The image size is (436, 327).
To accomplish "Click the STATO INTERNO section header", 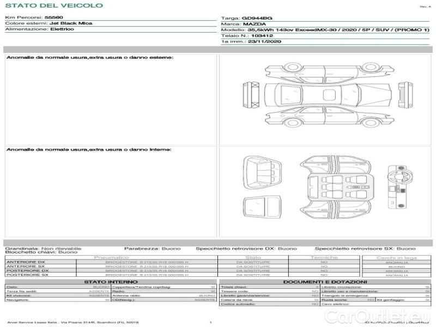I will tap(111, 282).
